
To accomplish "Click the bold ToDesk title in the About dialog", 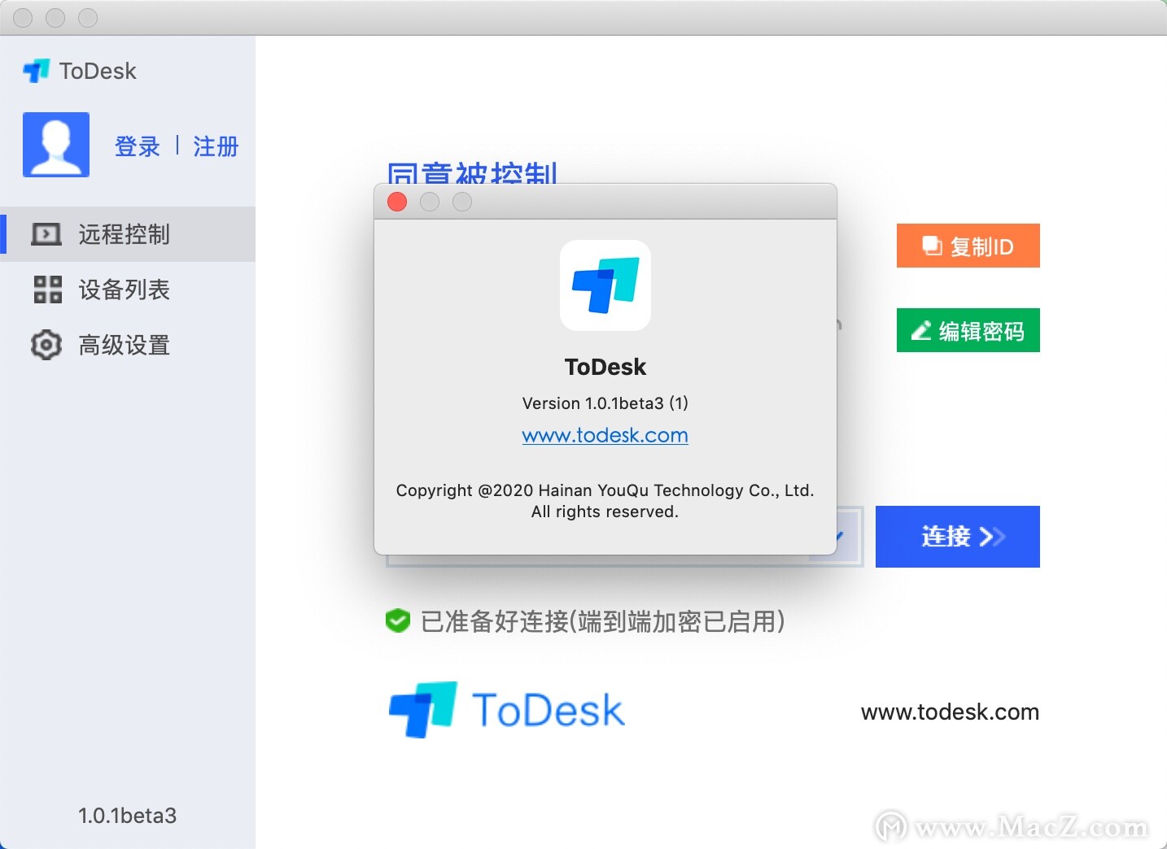I will coord(605,367).
